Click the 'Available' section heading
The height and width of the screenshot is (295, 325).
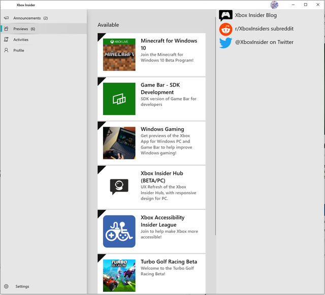point(108,25)
